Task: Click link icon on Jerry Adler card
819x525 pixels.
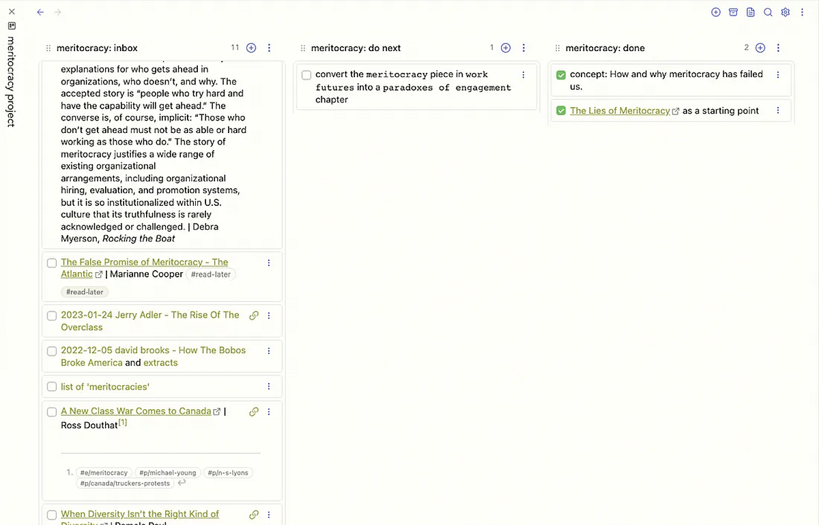Action: [254, 316]
